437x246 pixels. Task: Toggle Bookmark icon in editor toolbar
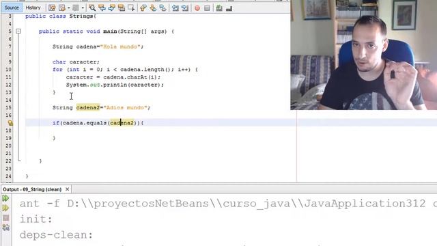tap(163, 8)
